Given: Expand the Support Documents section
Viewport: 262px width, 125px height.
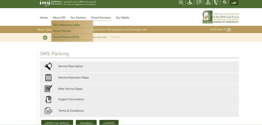Looking at the screenshot, I should point(139,100).
